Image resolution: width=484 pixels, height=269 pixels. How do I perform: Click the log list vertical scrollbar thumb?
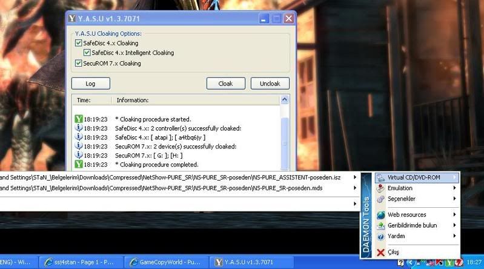click(x=284, y=143)
